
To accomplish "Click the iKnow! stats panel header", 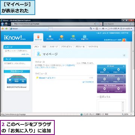I will click(x=111, y=66).
